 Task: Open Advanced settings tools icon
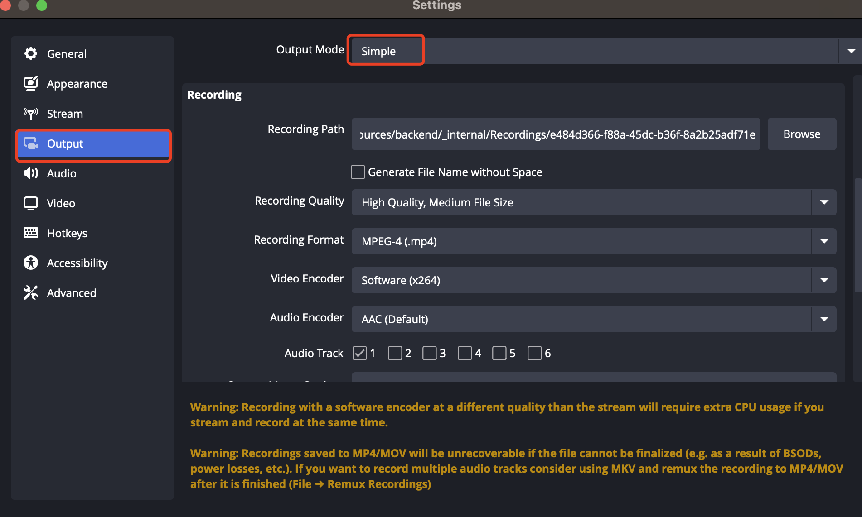click(31, 293)
